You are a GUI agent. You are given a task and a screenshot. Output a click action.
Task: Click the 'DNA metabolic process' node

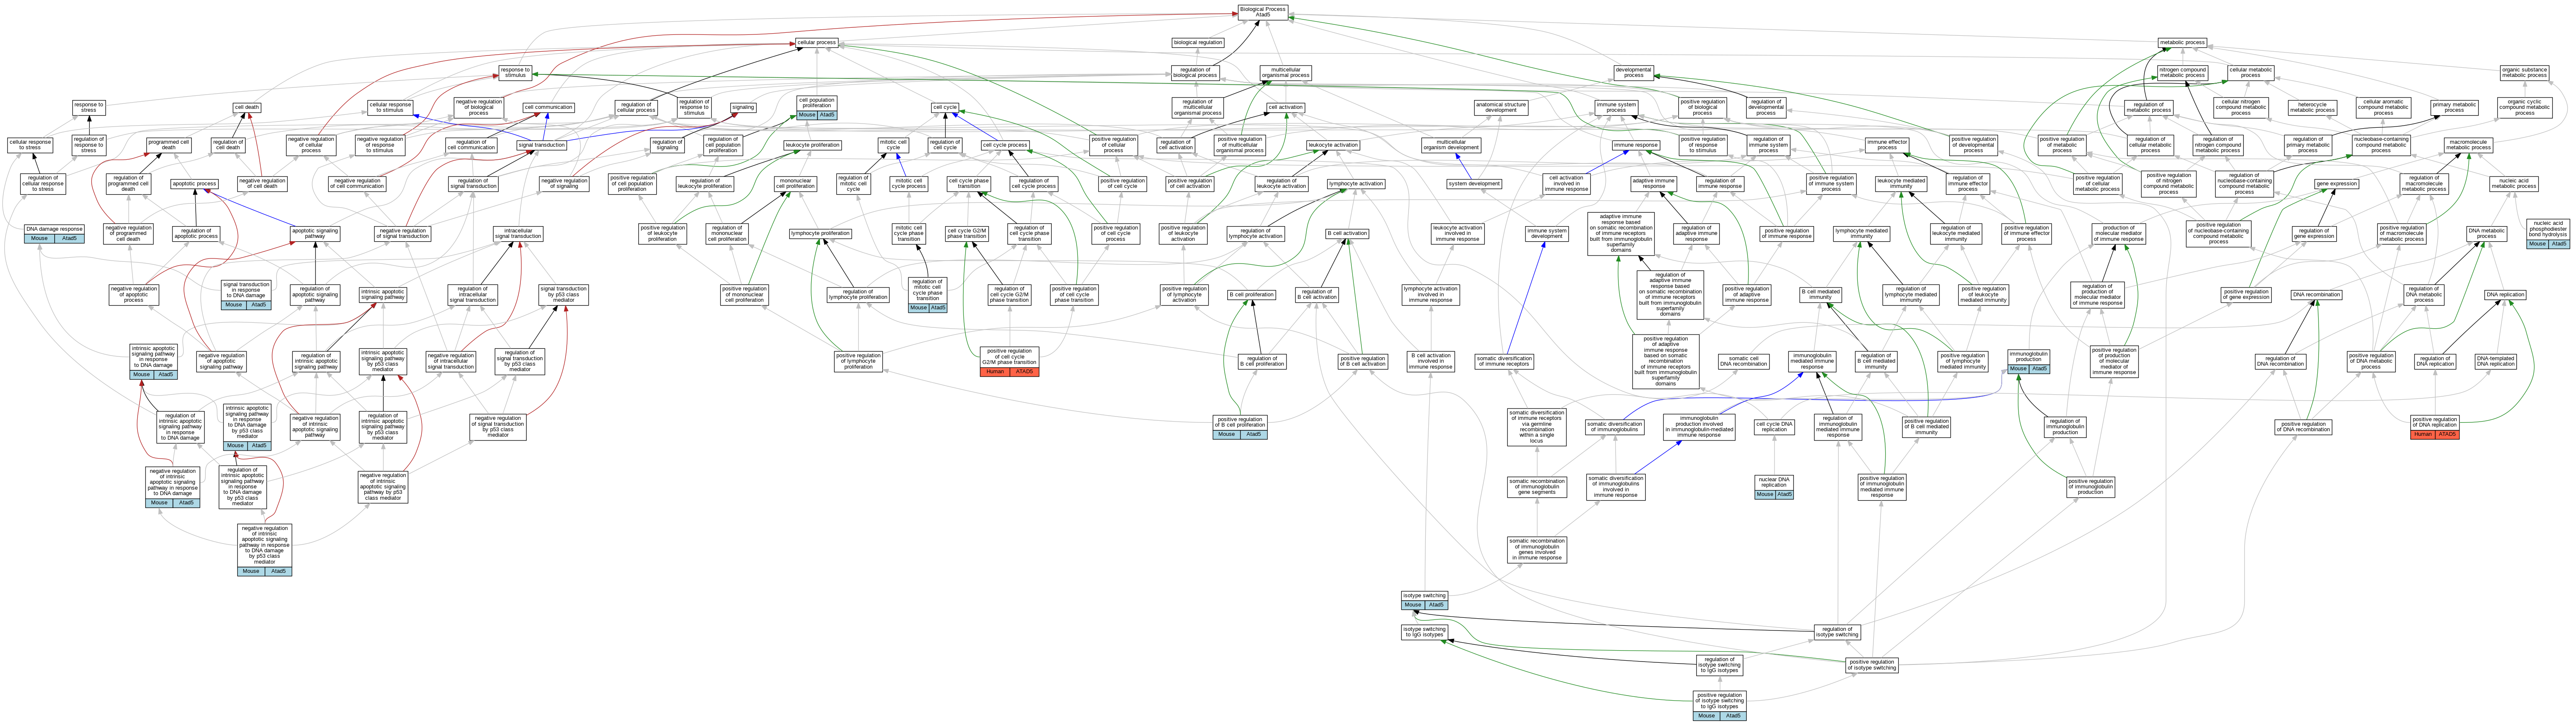point(2486,234)
